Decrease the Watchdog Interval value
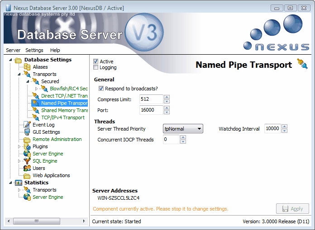The height and width of the screenshot is (230, 315). click(285, 131)
